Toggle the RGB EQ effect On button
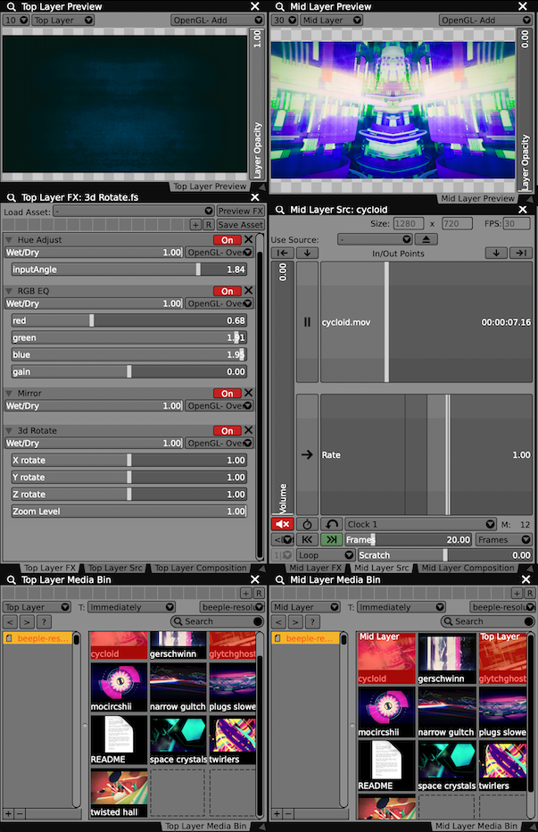The width and height of the screenshot is (538, 832). [227, 291]
